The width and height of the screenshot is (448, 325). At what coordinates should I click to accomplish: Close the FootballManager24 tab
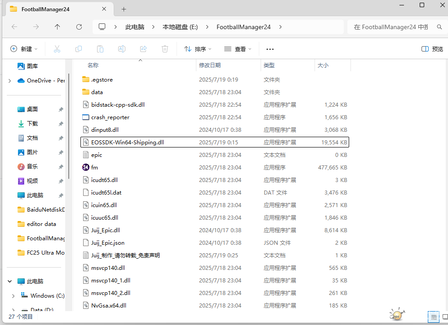104,9
